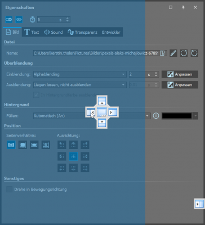Dock panel to top via docking guide
Image resolution: width=205 pixels, height=225 pixels.
pyautogui.click(x=102, y=101)
